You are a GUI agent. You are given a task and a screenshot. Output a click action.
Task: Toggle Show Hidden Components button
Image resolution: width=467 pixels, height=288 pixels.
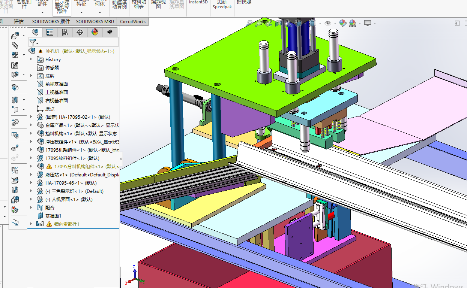coord(62,7)
